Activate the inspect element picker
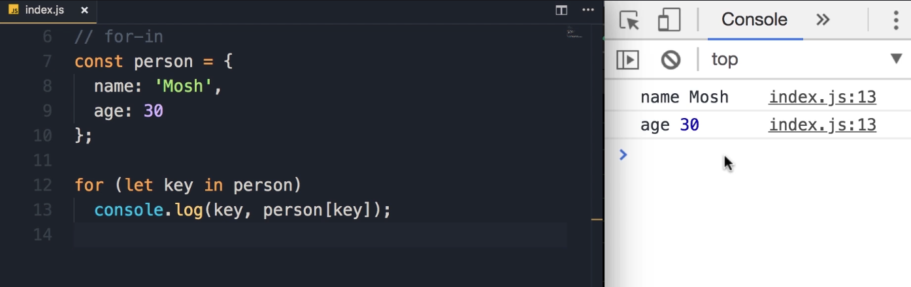The width and height of the screenshot is (911, 287). coord(629,20)
